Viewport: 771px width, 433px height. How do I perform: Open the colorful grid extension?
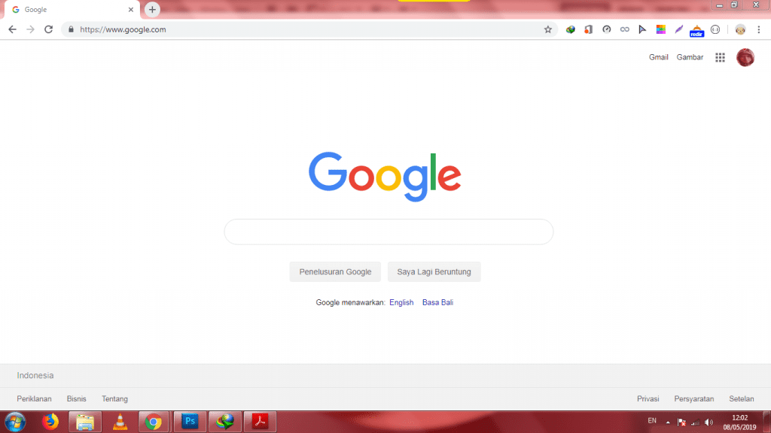point(661,29)
